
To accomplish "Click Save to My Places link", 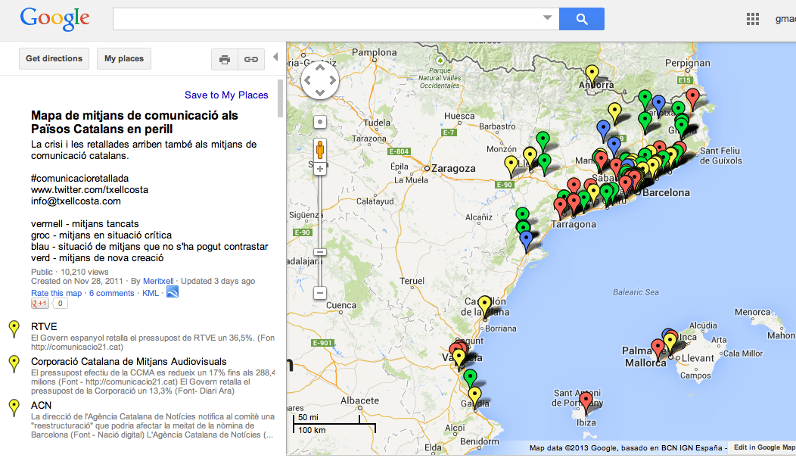I will click(x=226, y=95).
